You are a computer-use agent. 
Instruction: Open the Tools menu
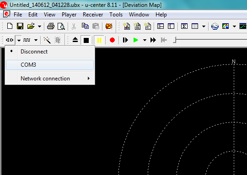pyautogui.click(x=116, y=15)
